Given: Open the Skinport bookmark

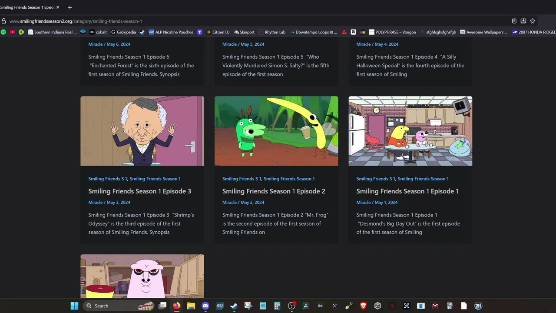Looking at the screenshot, I should click(244, 32).
